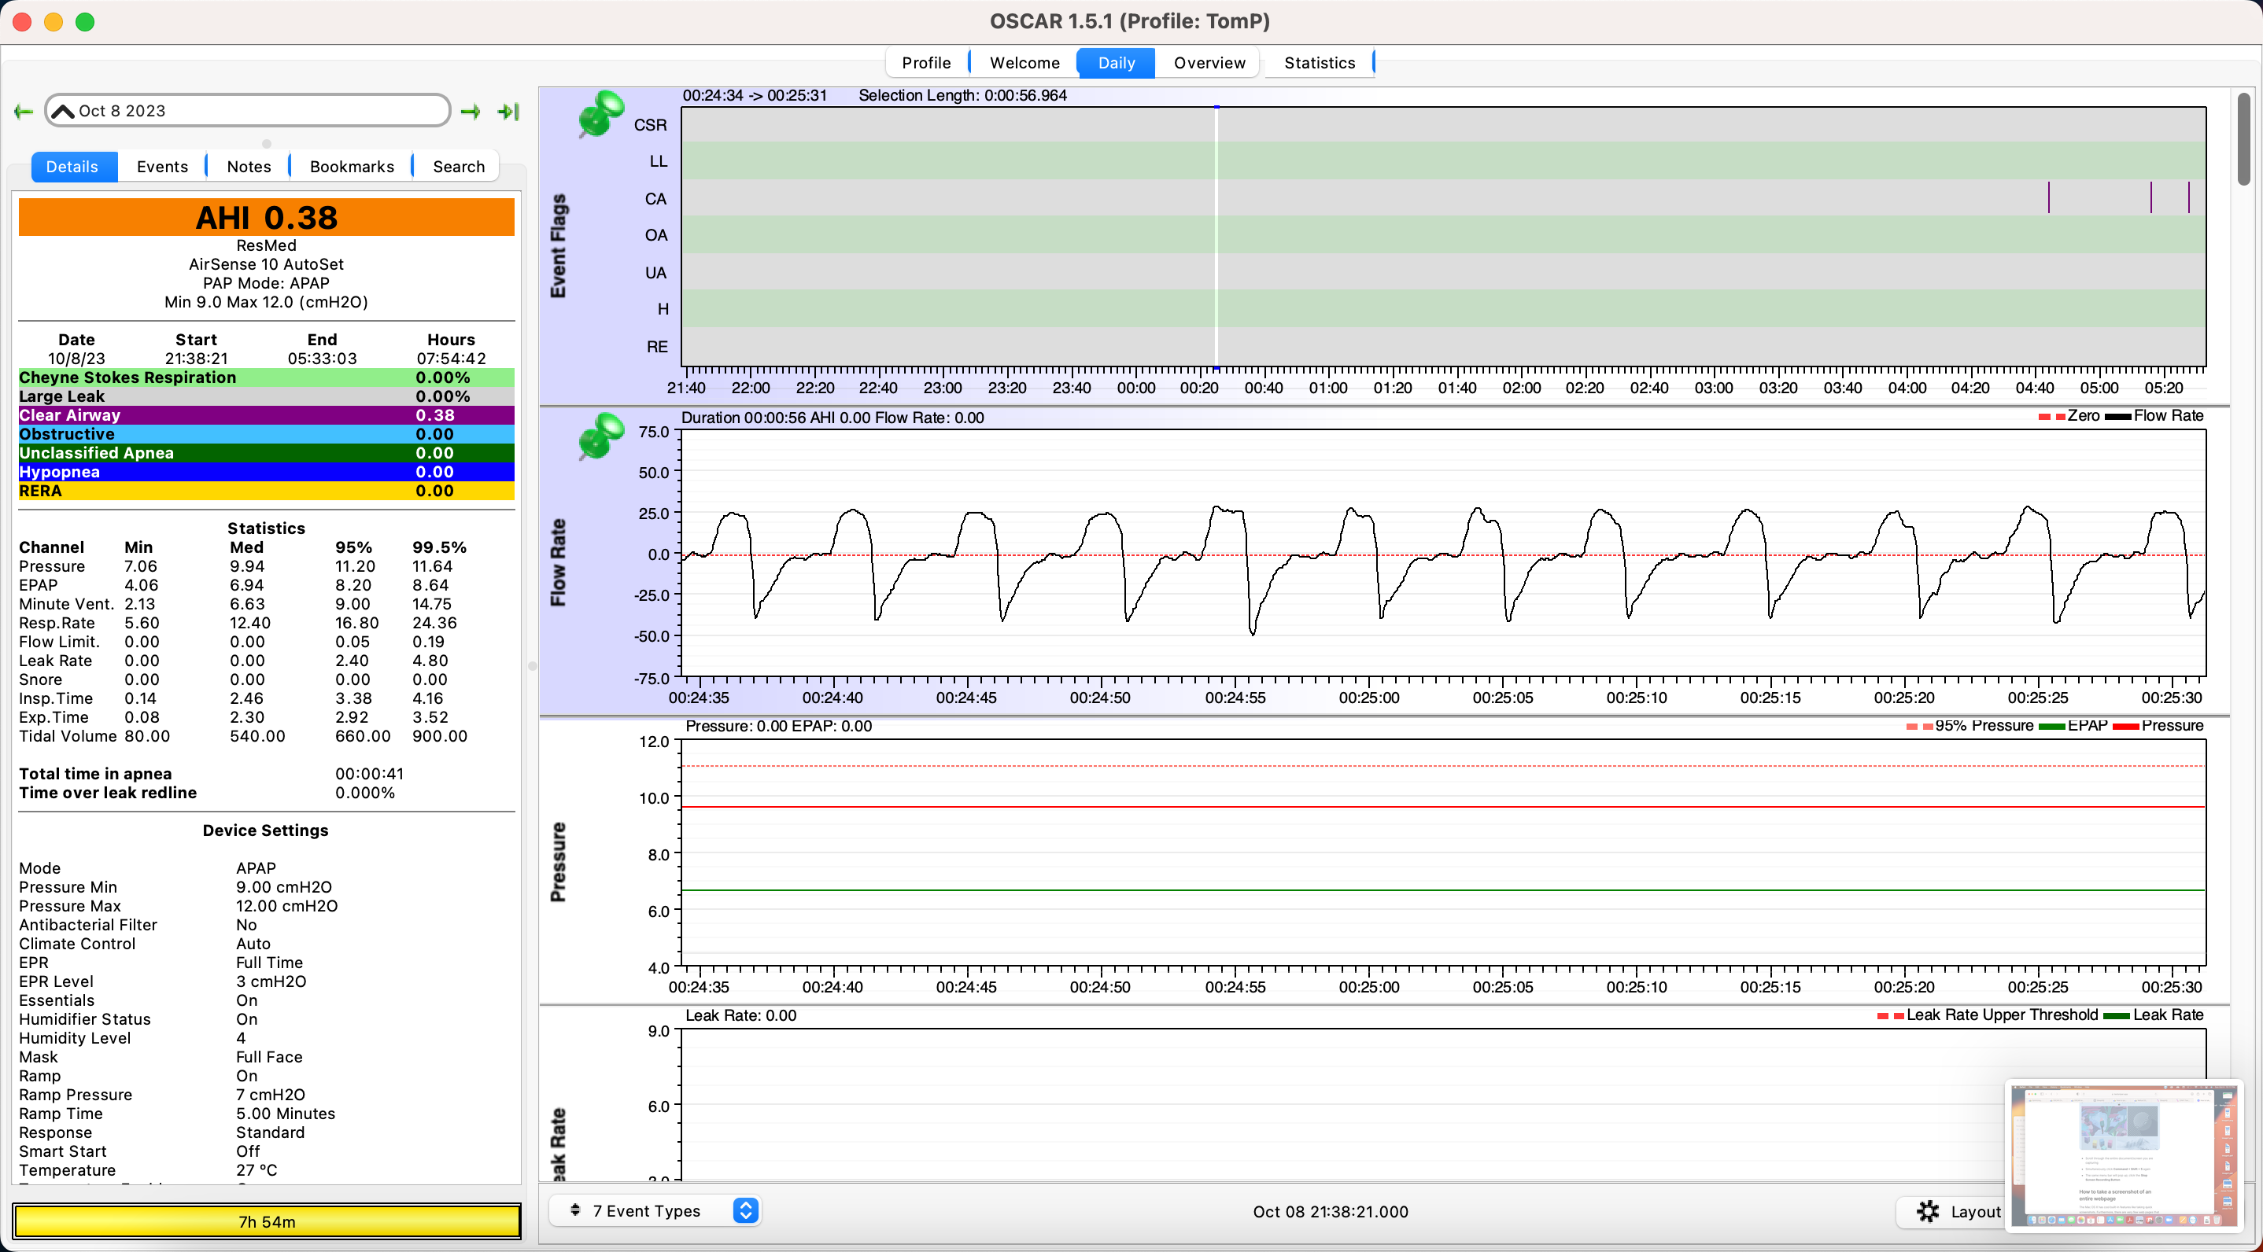Click the Details button

coord(72,165)
